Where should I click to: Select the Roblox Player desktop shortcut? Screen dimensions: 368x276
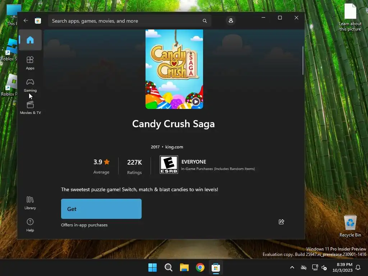point(9,85)
